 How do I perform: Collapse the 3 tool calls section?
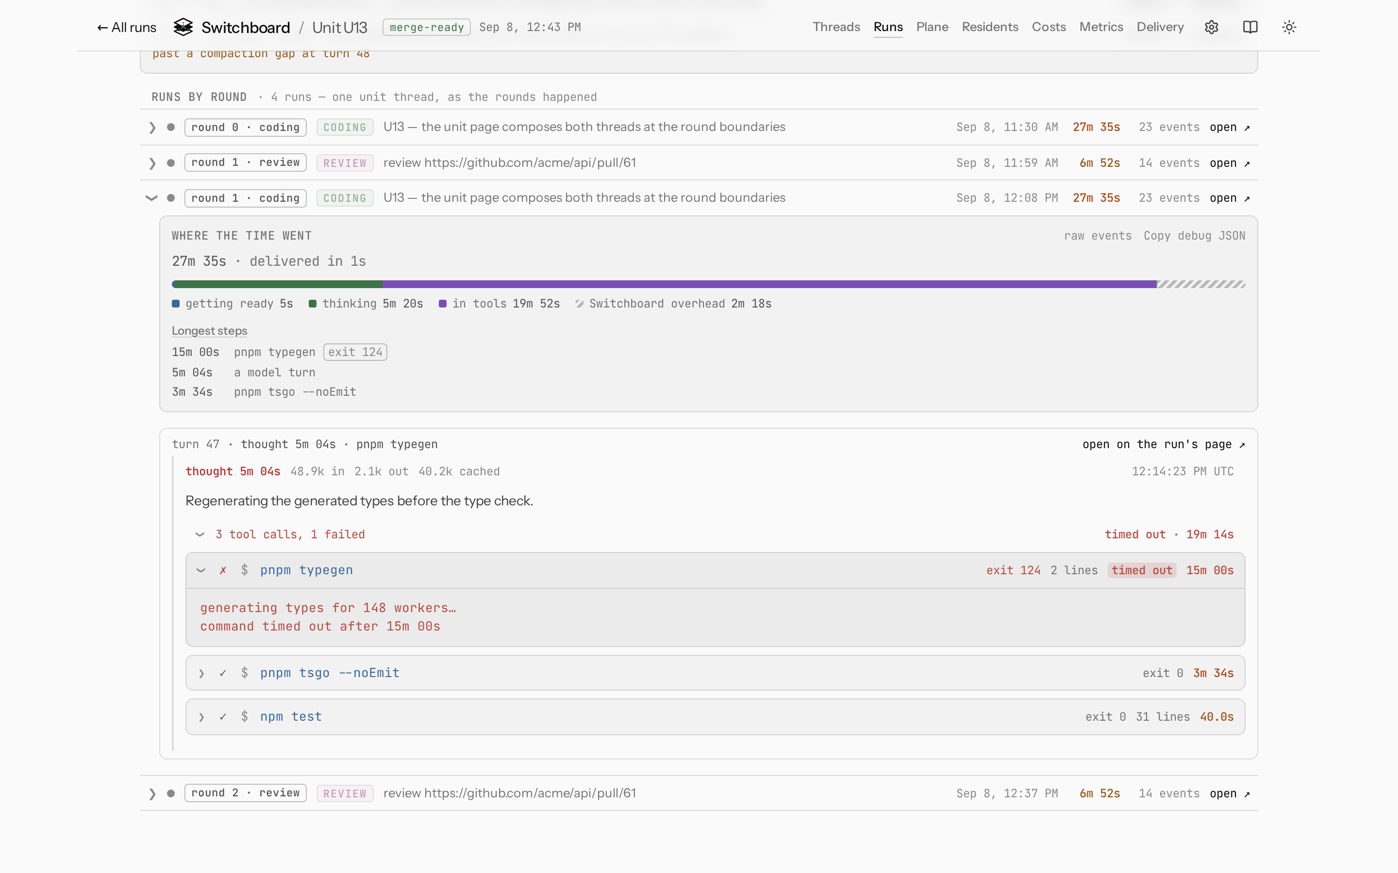(200, 534)
